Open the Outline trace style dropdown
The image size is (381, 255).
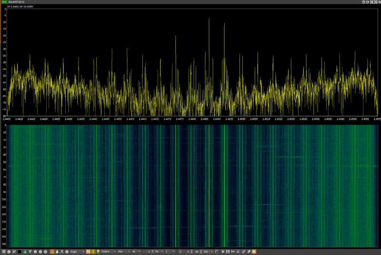(x=108, y=251)
